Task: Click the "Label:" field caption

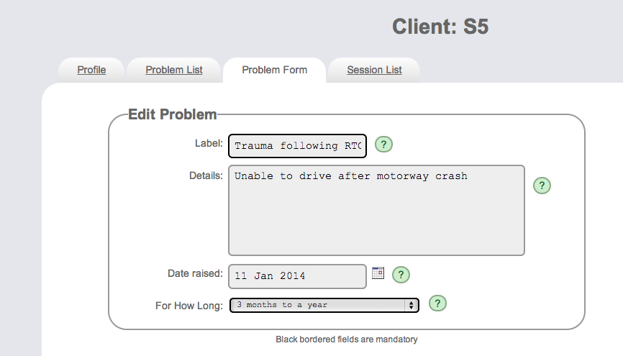Action: pos(209,143)
